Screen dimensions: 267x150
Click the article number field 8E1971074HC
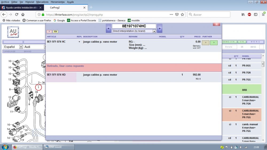point(134,26)
